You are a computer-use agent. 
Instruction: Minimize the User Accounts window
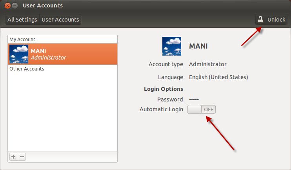[x=15, y=5]
